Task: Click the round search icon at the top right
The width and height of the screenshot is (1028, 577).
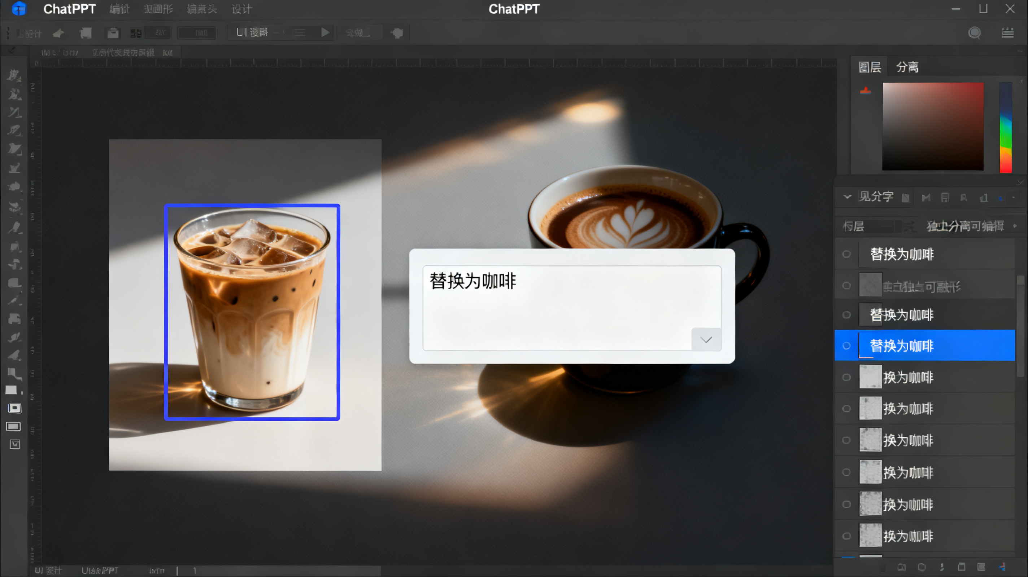Action: point(974,33)
